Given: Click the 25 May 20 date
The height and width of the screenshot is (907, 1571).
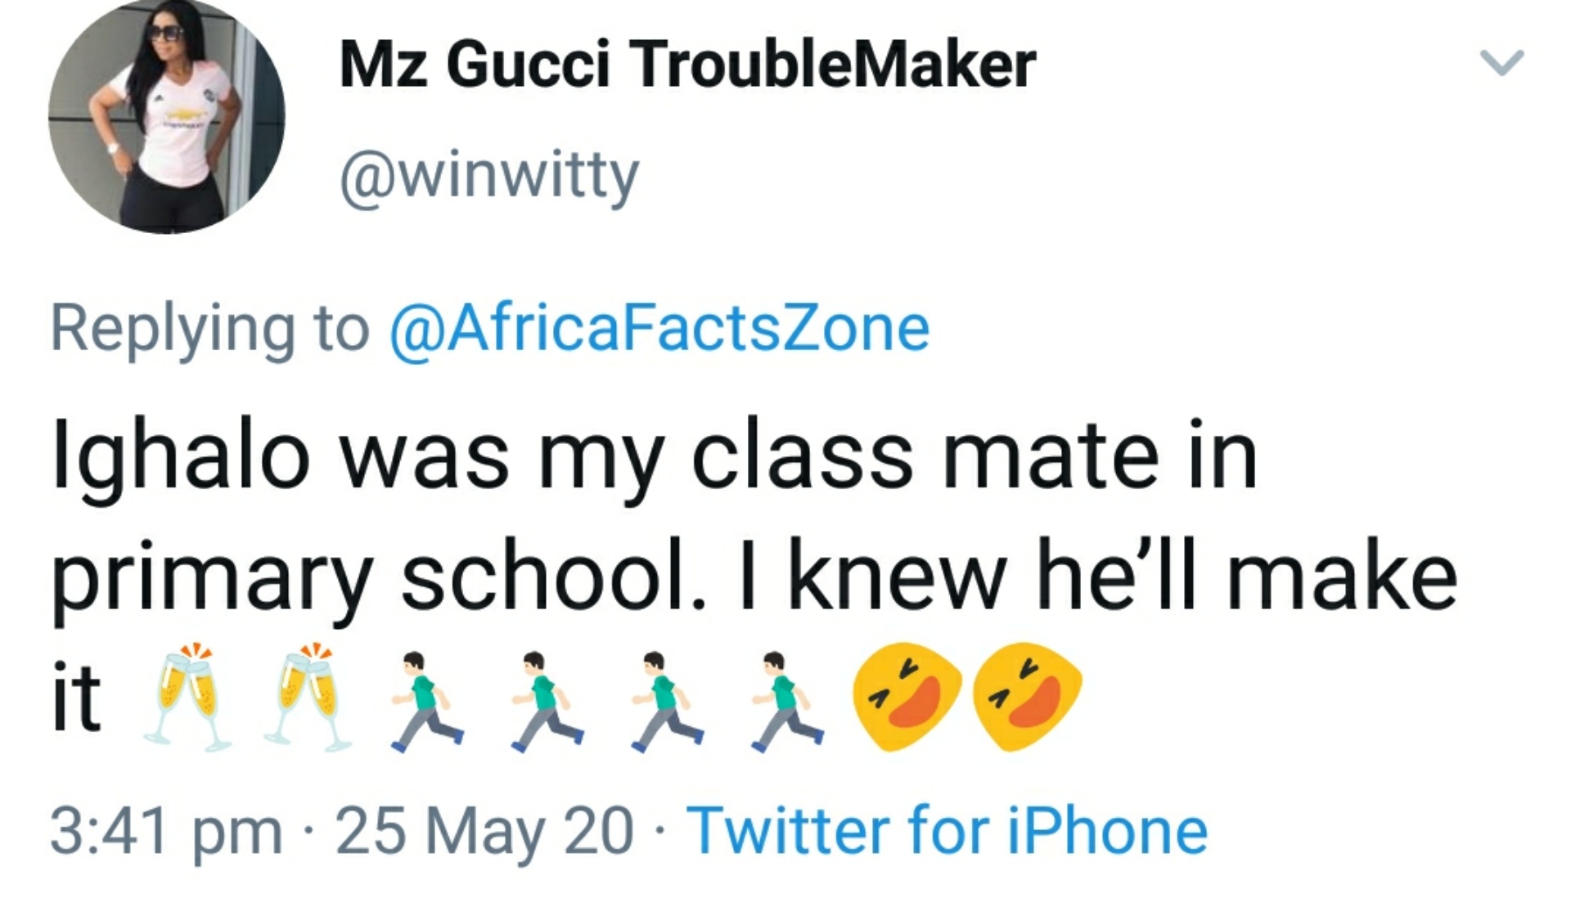Looking at the screenshot, I should pos(484,831).
